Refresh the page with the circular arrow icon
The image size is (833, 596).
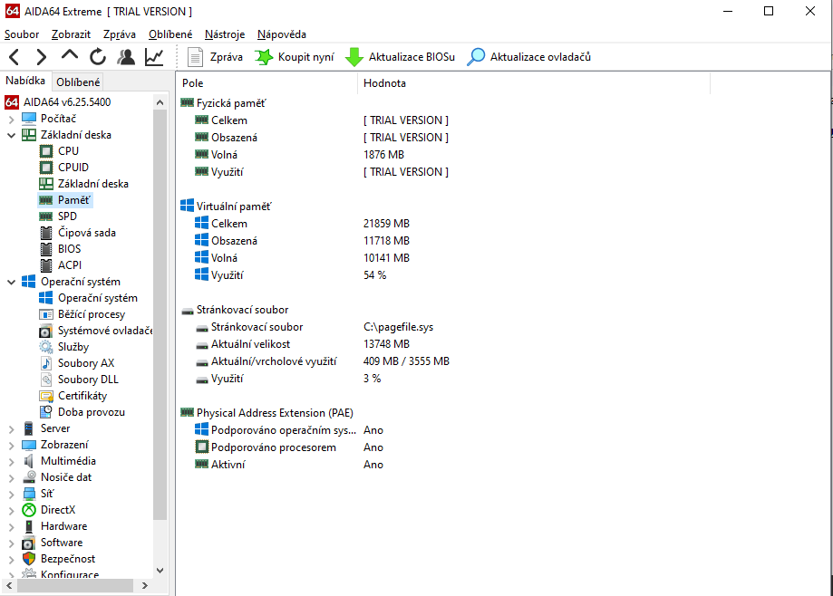[98, 57]
